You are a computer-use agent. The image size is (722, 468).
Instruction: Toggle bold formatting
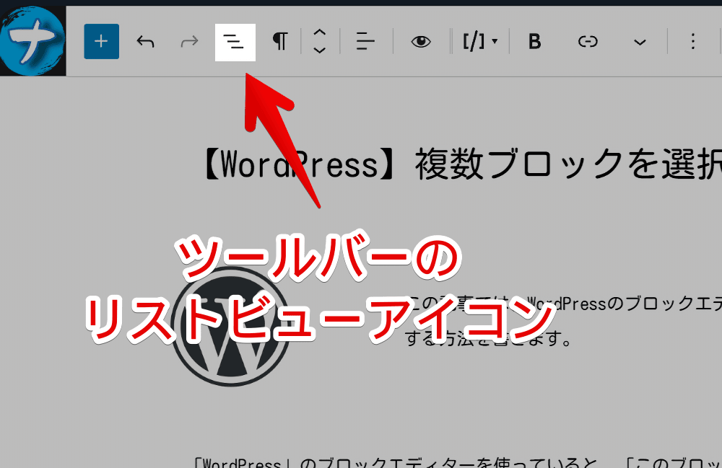click(534, 41)
